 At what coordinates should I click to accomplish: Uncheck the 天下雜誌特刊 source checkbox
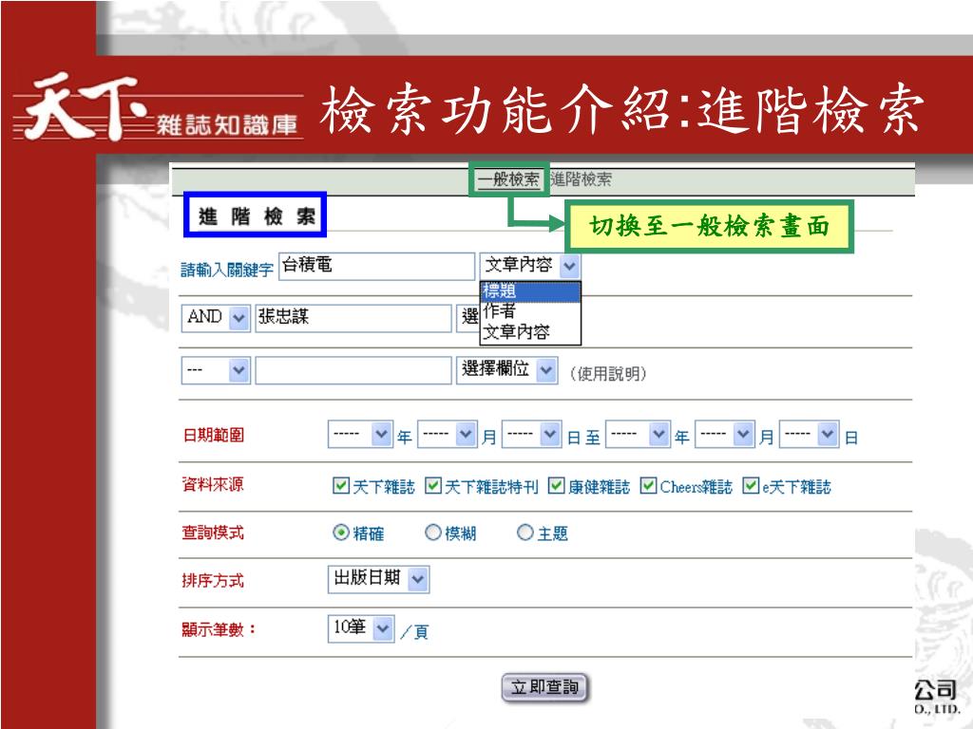tap(432, 485)
